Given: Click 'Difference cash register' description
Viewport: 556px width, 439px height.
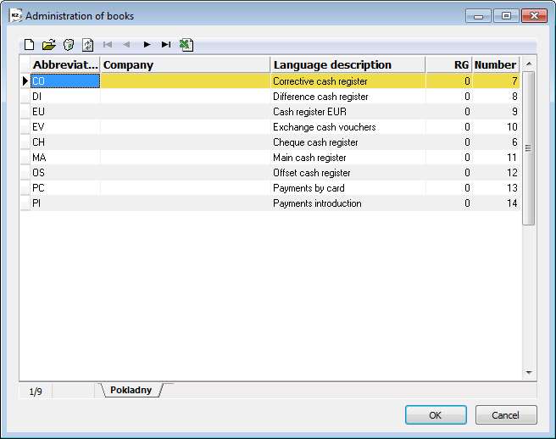Looking at the screenshot, I should click(320, 97).
